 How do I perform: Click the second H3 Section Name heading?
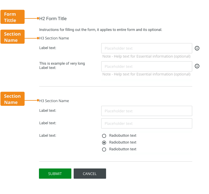pos(54,101)
